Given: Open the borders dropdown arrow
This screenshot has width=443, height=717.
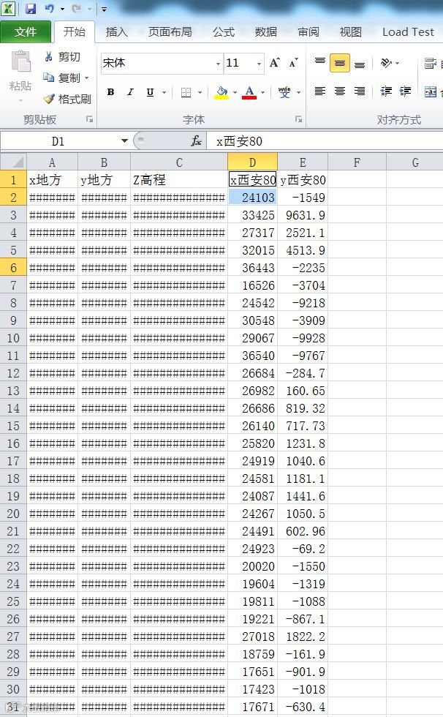Looking at the screenshot, I should 200,92.
